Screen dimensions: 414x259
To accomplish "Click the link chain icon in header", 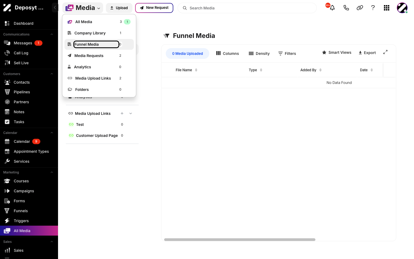I will click(360, 8).
